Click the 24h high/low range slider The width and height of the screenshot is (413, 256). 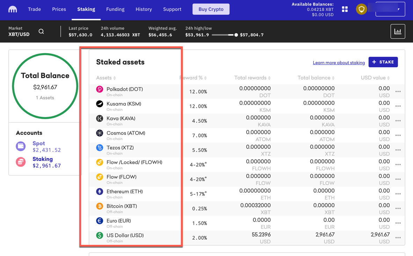click(x=224, y=35)
